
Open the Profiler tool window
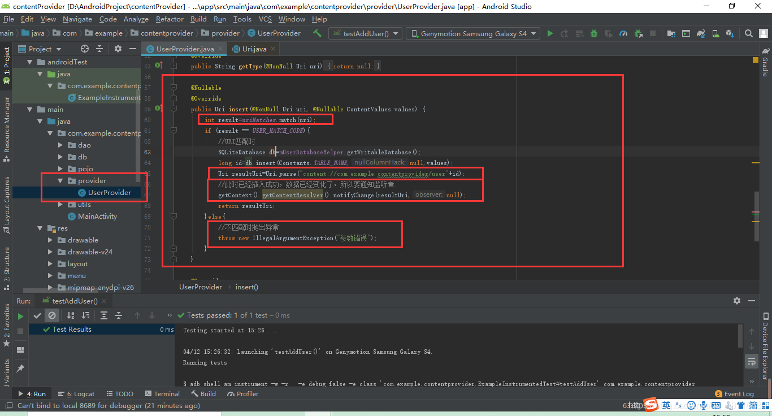coord(242,394)
